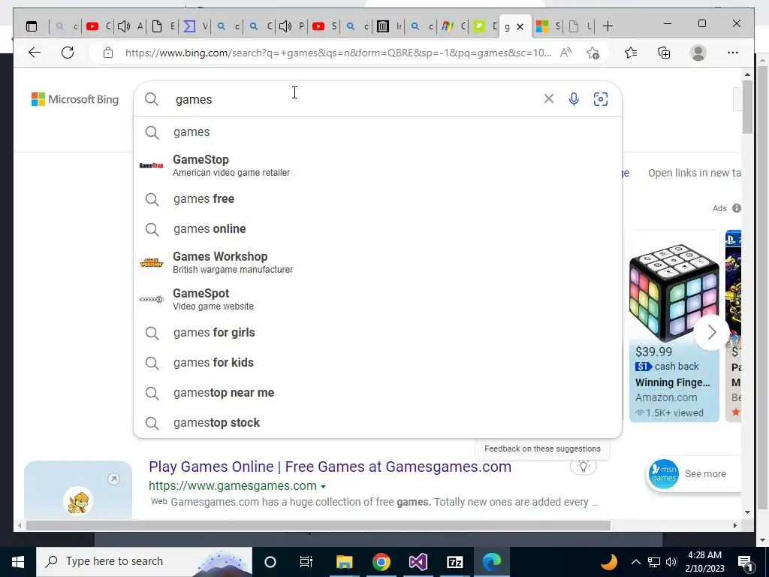The width and height of the screenshot is (769, 577).
Task: Click the taskbar search box
Action: 144,562
